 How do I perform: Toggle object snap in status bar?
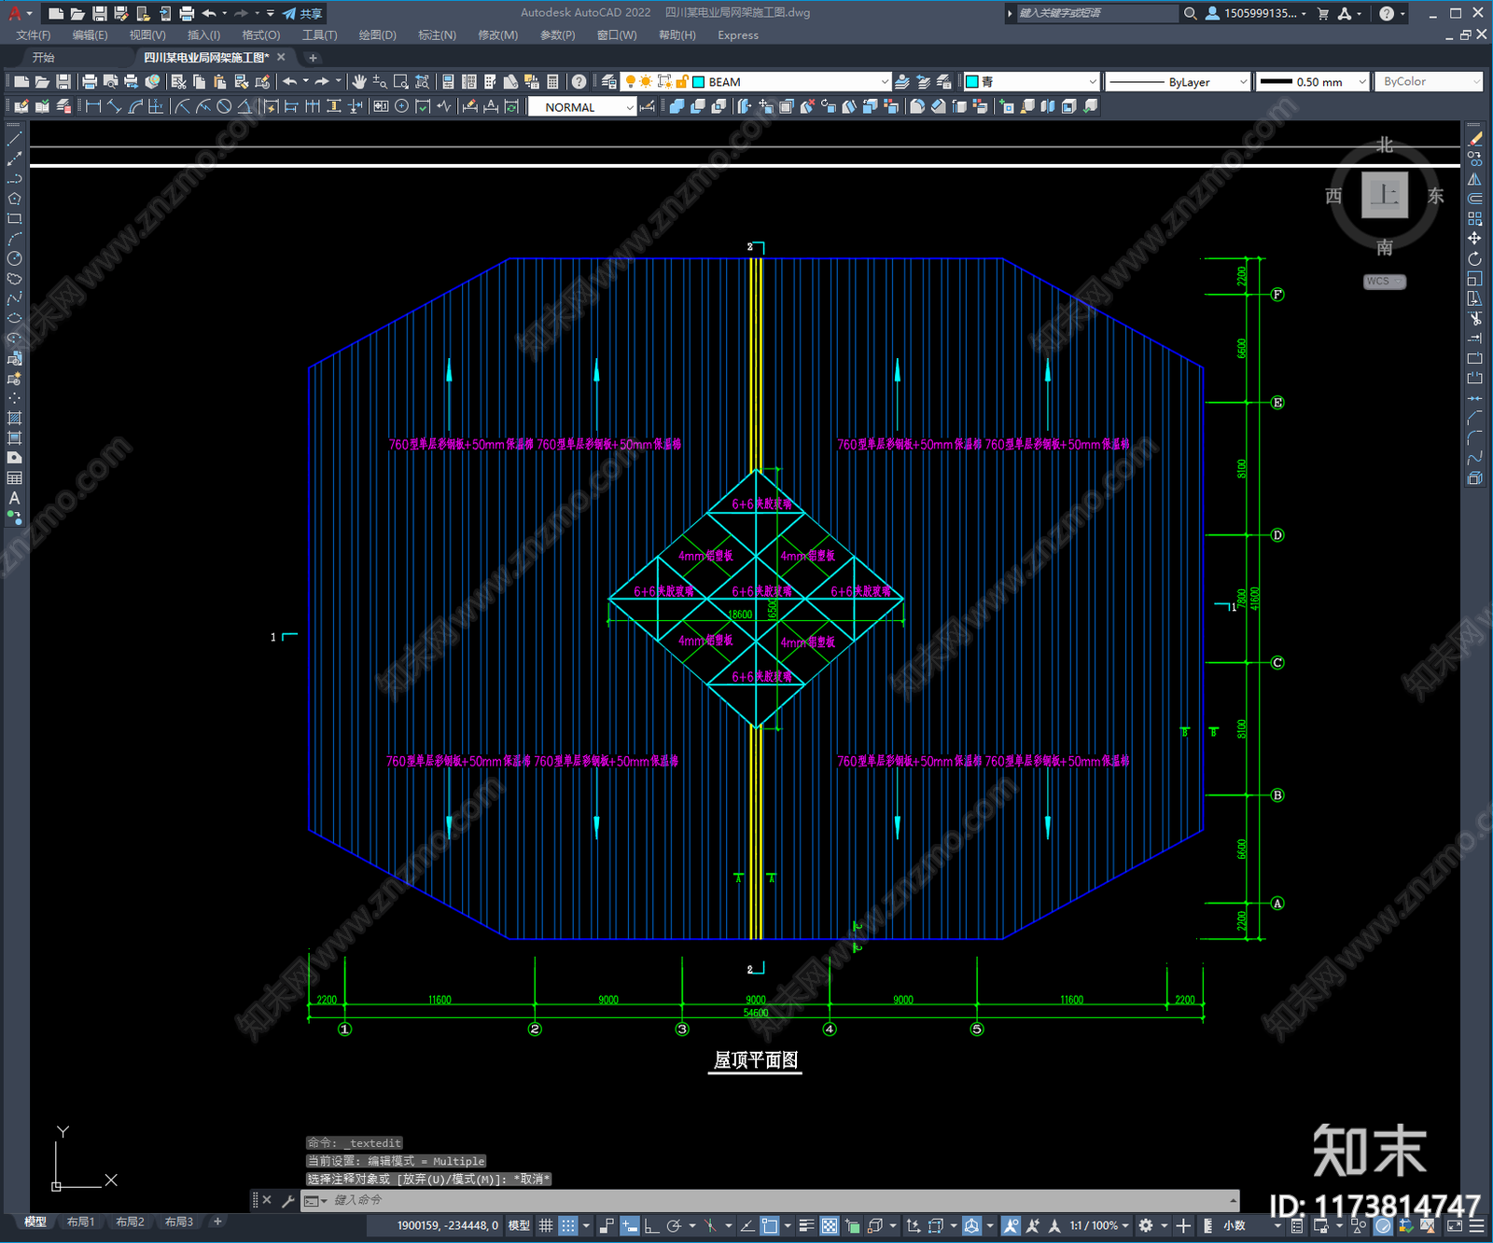click(x=770, y=1225)
